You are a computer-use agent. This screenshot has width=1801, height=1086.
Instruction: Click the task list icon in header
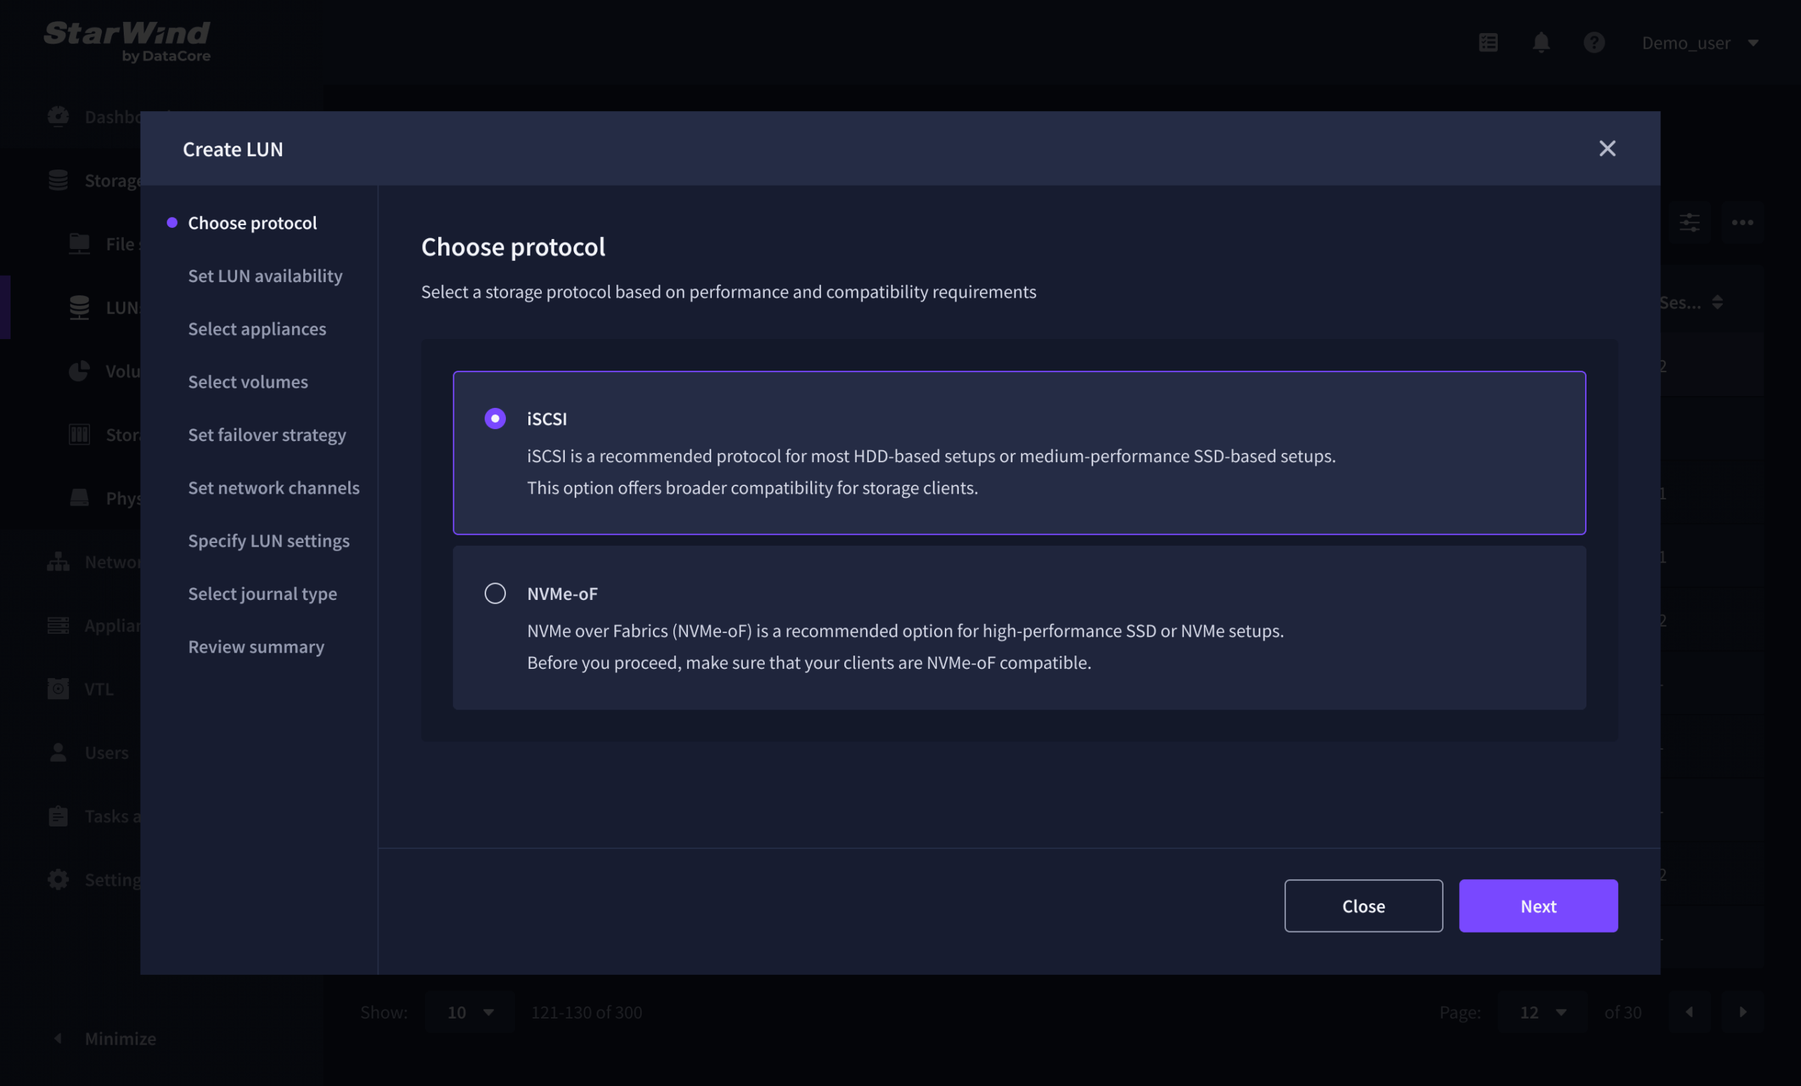coord(1488,42)
